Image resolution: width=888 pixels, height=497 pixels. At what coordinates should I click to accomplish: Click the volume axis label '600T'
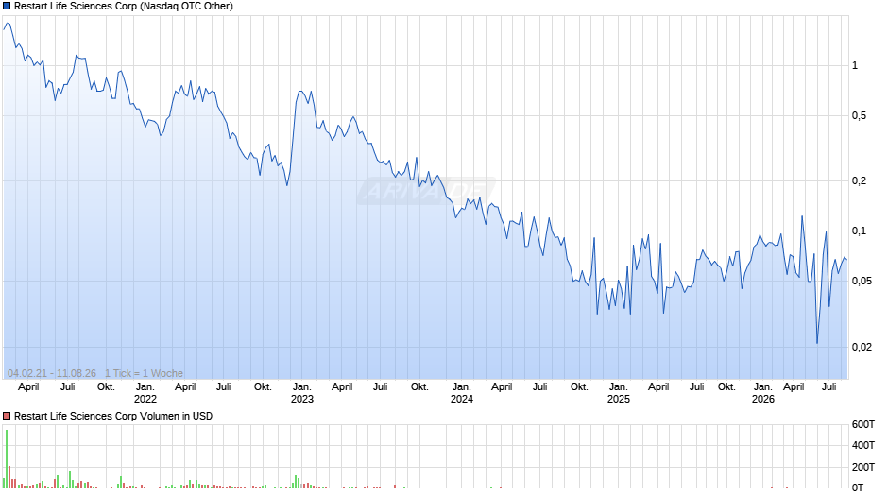tap(863, 424)
